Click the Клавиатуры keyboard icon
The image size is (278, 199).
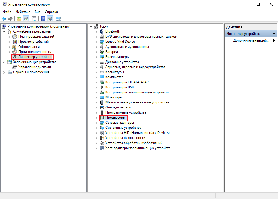[x=102, y=72]
